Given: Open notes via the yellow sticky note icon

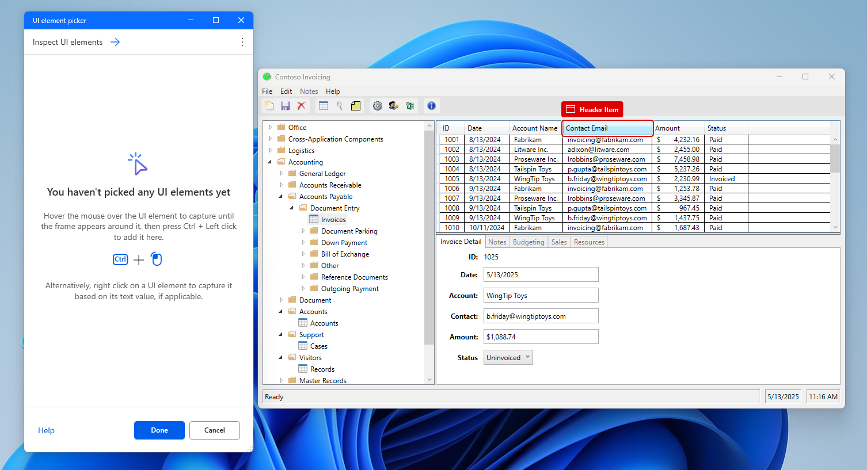Looking at the screenshot, I should coord(355,106).
